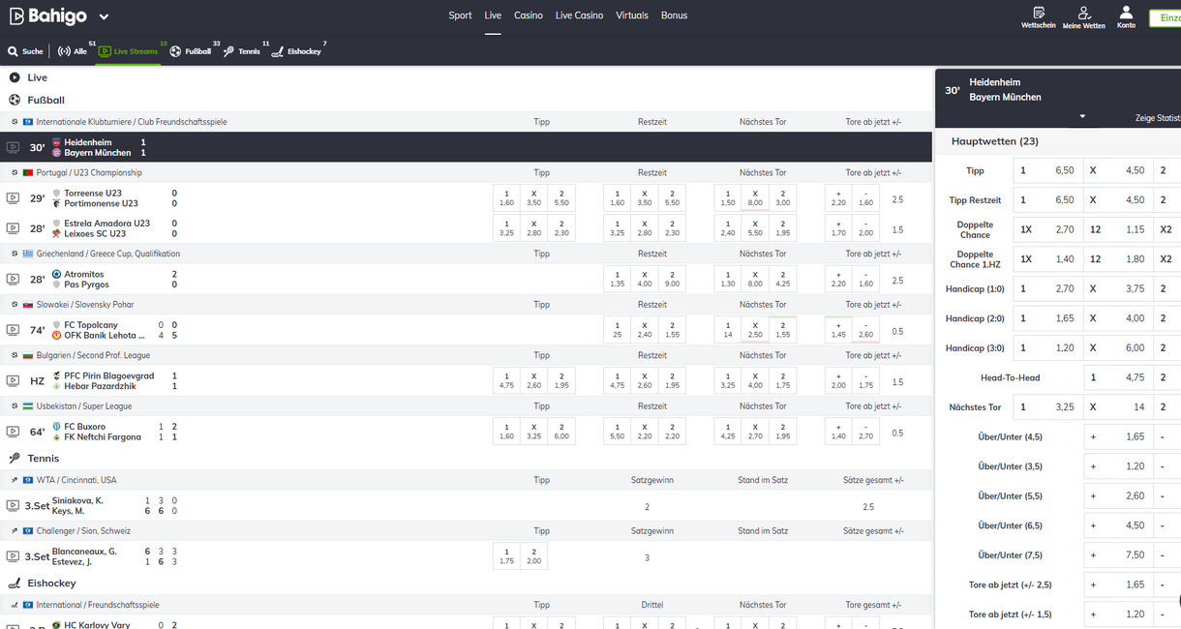Open live stream for PFC Pirin Blagoevgrad

[x=13, y=380]
